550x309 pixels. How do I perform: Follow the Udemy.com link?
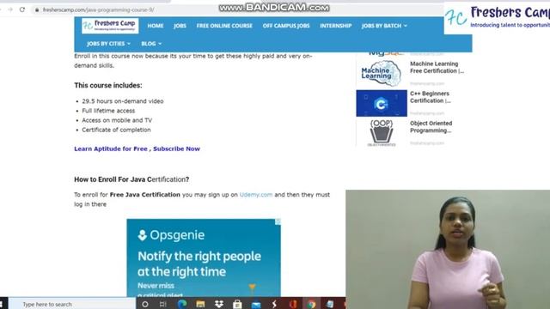256,195
